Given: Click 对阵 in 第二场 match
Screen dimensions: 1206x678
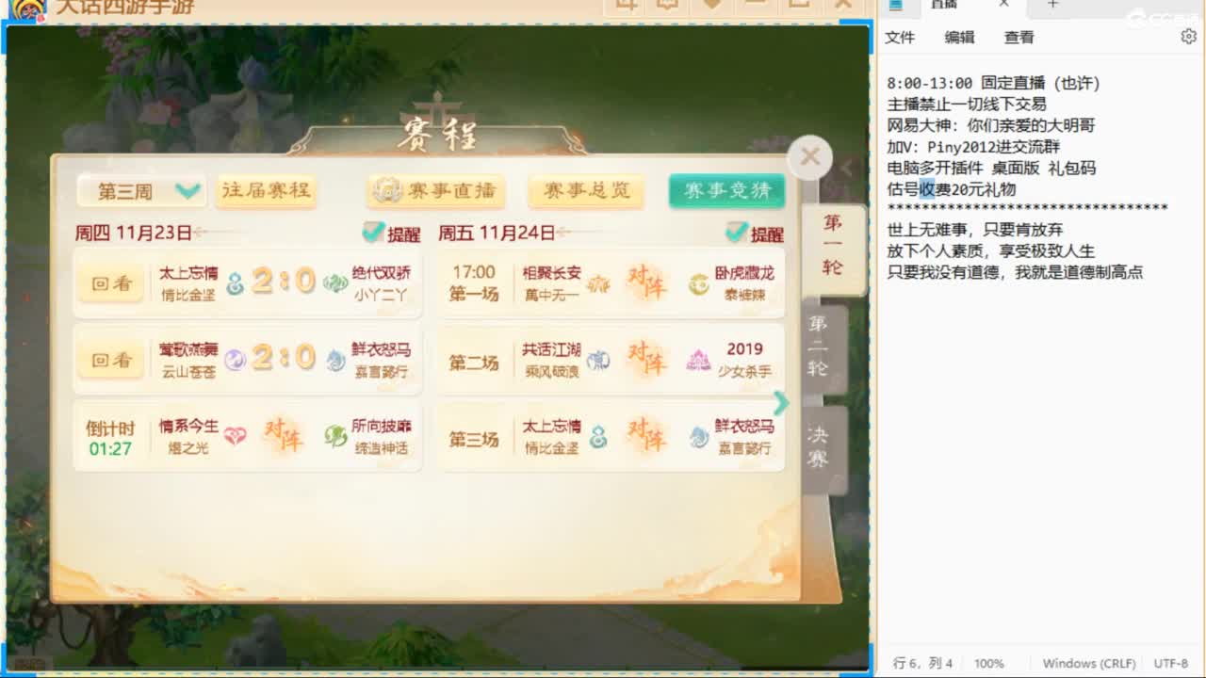Looking at the screenshot, I should click(648, 359).
